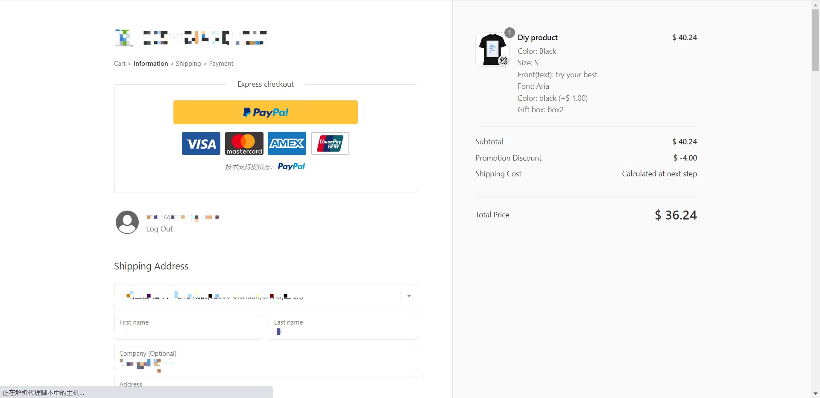Click the PayPal logo beside powered-by text
Viewport: 820px width, 398px height.
291,167
